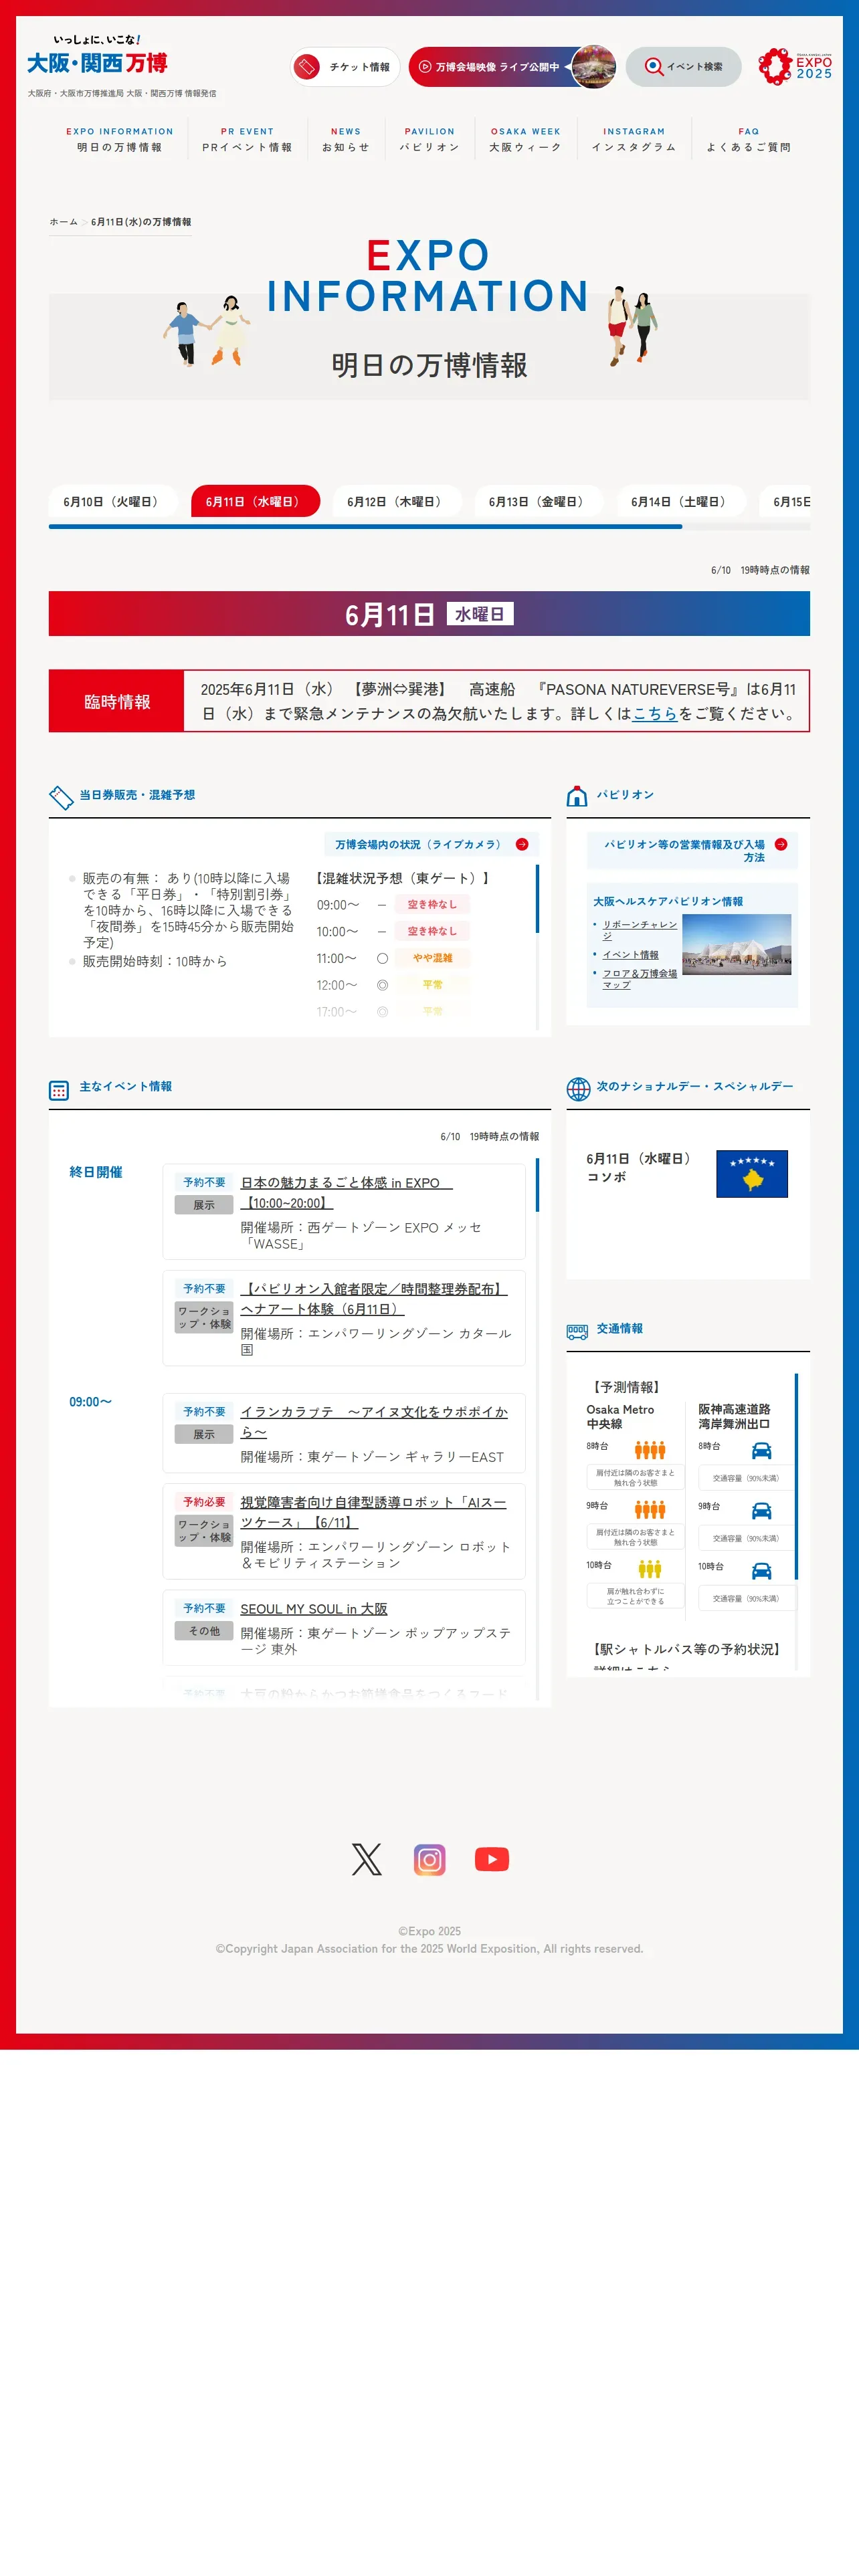Click the 10時台 Metro crowd people icon
The height and width of the screenshot is (2576, 859).
[650, 1569]
